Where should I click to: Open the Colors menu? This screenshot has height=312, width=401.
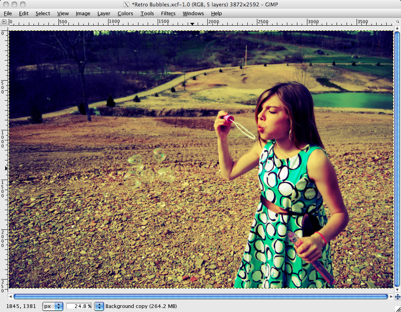(x=125, y=13)
